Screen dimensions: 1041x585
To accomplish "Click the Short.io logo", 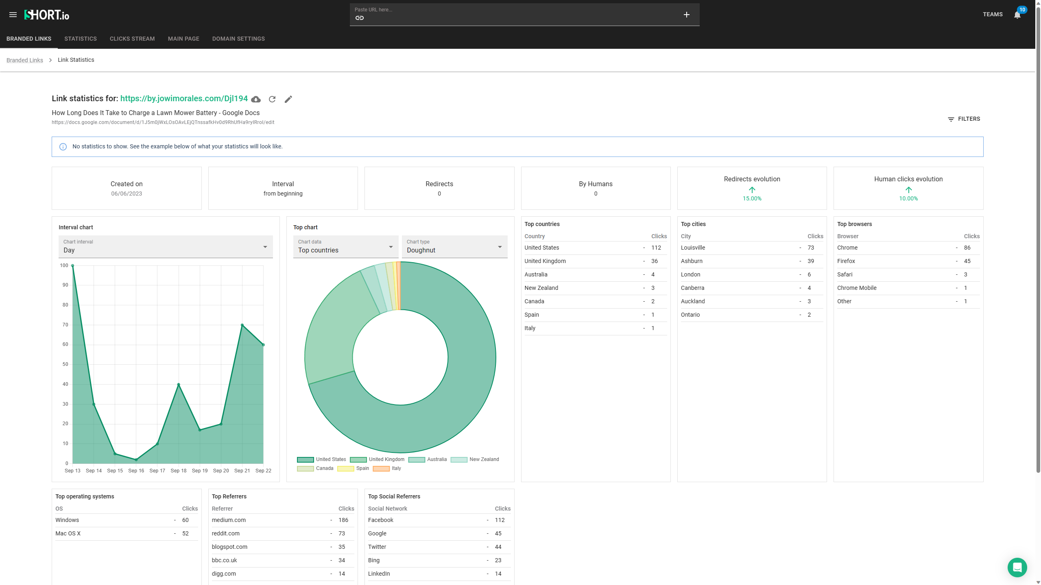I will coord(47,15).
